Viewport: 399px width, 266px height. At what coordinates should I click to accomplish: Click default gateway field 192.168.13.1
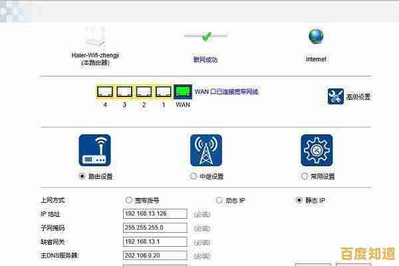pyautogui.click(x=155, y=241)
